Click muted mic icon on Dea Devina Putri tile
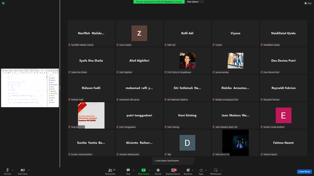The height and width of the screenshot is (176, 314). coord(262,72)
